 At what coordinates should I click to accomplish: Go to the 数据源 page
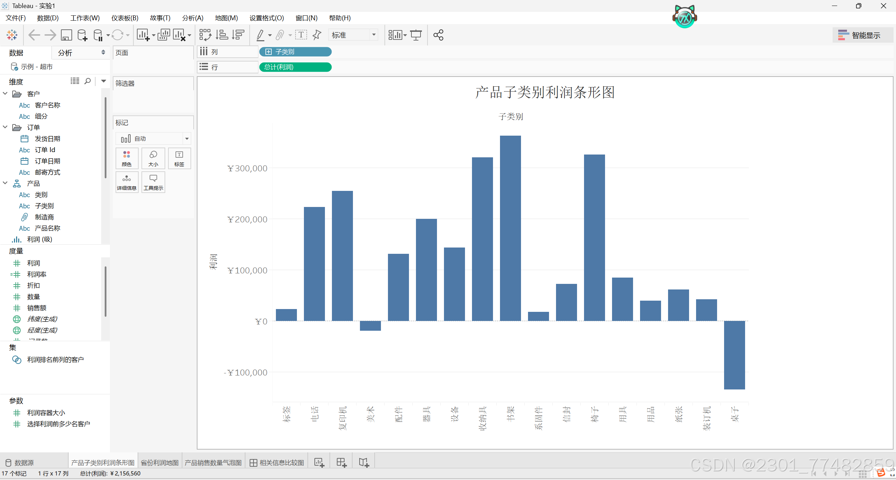point(20,463)
